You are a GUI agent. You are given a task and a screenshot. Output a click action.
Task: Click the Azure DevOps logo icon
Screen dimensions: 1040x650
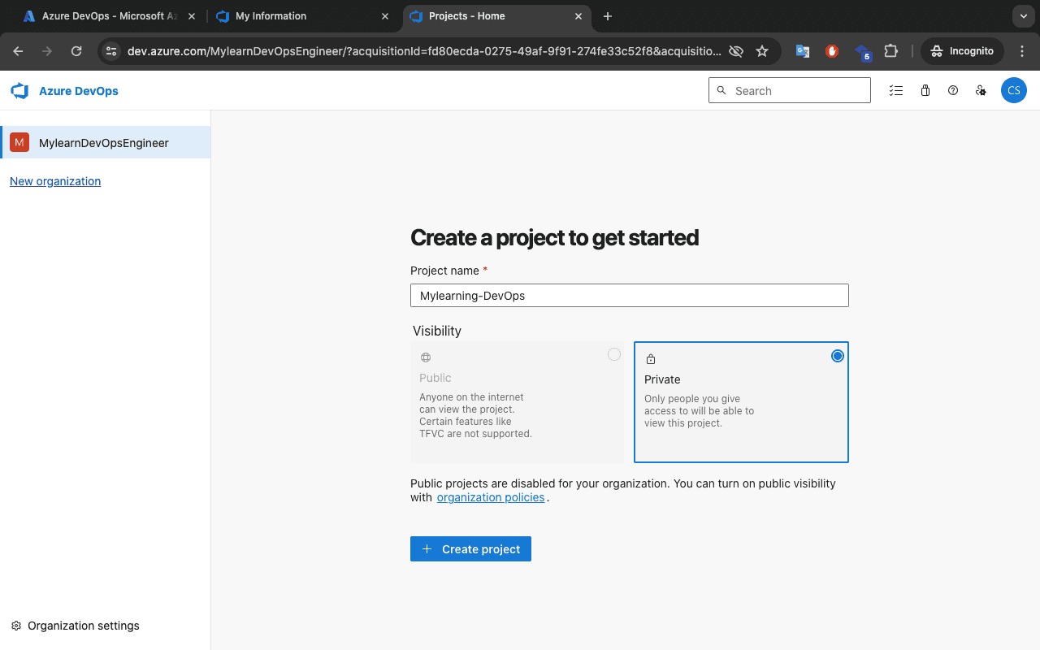19,91
